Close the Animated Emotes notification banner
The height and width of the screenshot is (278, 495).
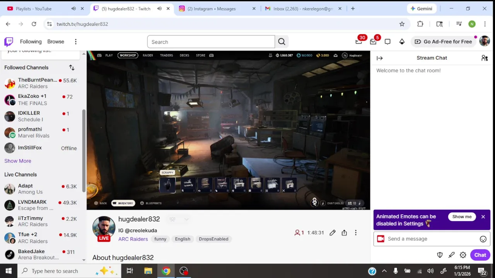pyautogui.click(x=483, y=217)
